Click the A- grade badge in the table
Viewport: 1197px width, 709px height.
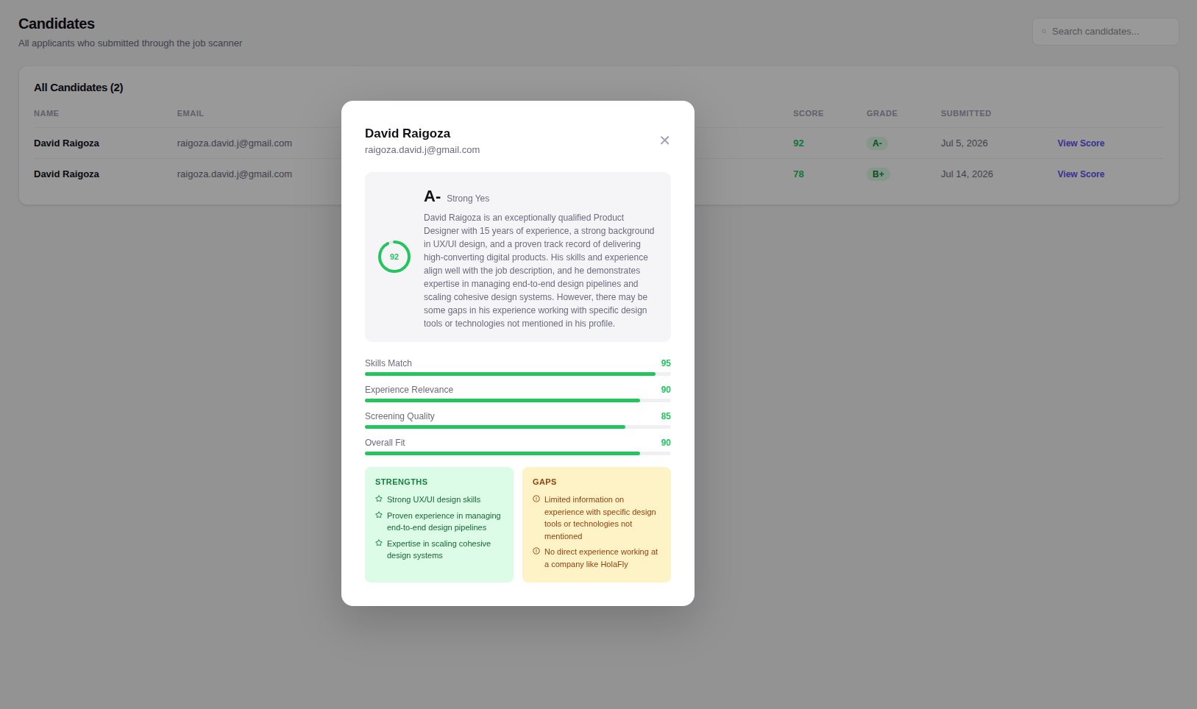click(x=877, y=143)
